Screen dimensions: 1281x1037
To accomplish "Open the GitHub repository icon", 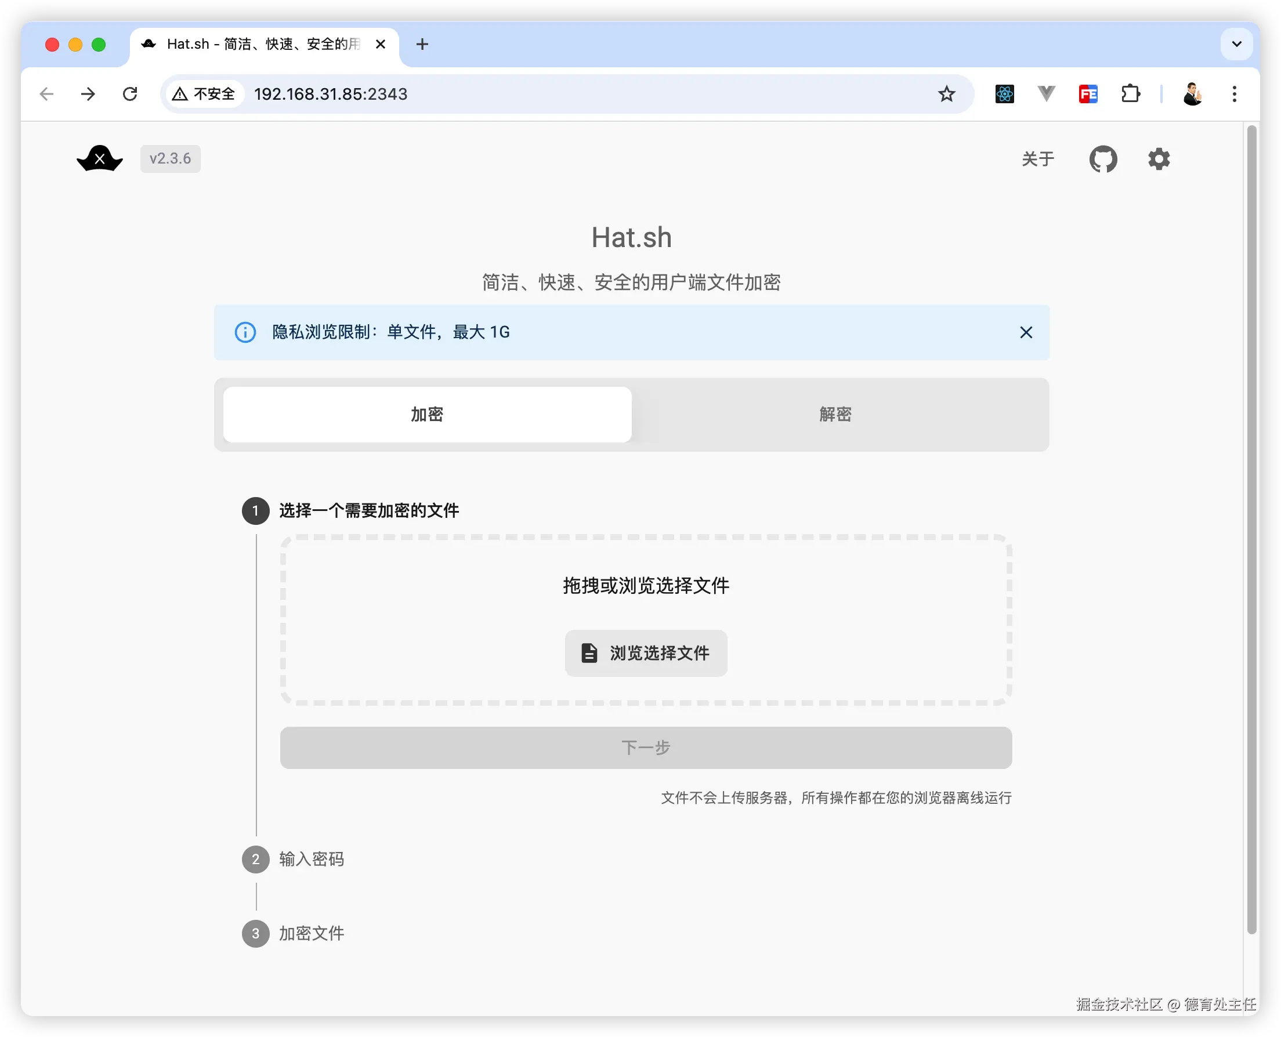I will [1103, 159].
